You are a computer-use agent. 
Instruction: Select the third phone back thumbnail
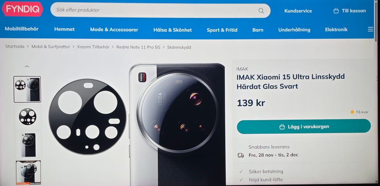(x=28, y=145)
